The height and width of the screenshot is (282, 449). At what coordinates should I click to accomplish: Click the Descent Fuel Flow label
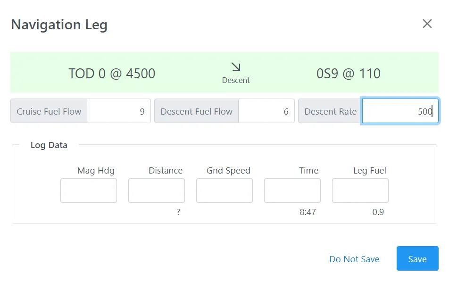pyautogui.click(x=197, y=111)
